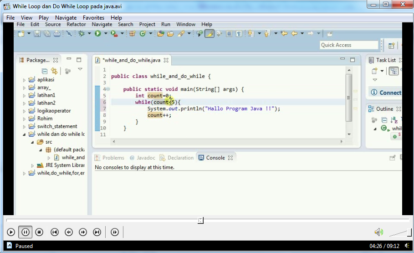The width and height of the screenshot is (414, 253).
Task: Click New Task icon in Task List
Action: click(x=374, y=71)
